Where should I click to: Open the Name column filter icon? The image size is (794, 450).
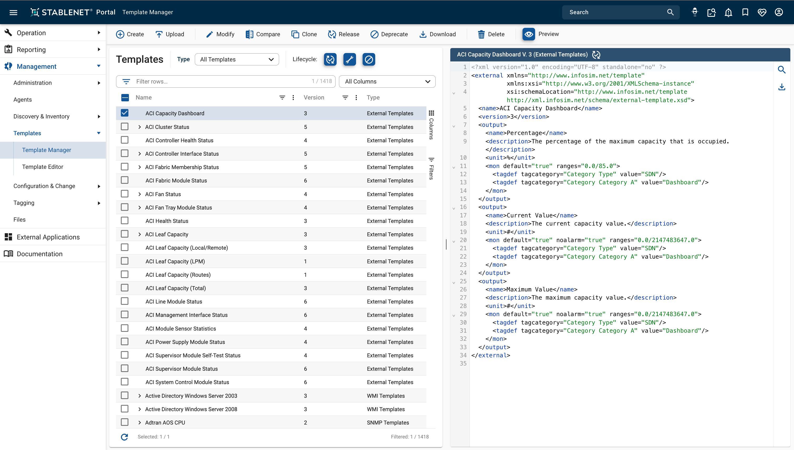coord(282,98)
